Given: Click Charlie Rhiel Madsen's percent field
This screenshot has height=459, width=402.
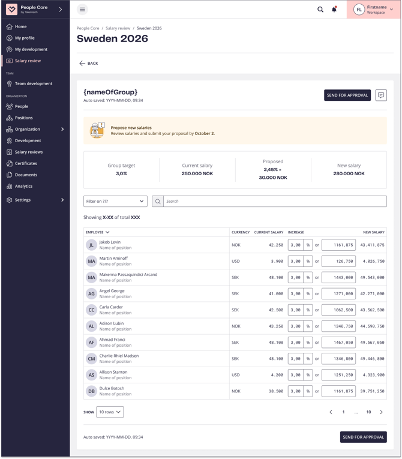Looking at the screenshot, I should (x=296, y=359).
